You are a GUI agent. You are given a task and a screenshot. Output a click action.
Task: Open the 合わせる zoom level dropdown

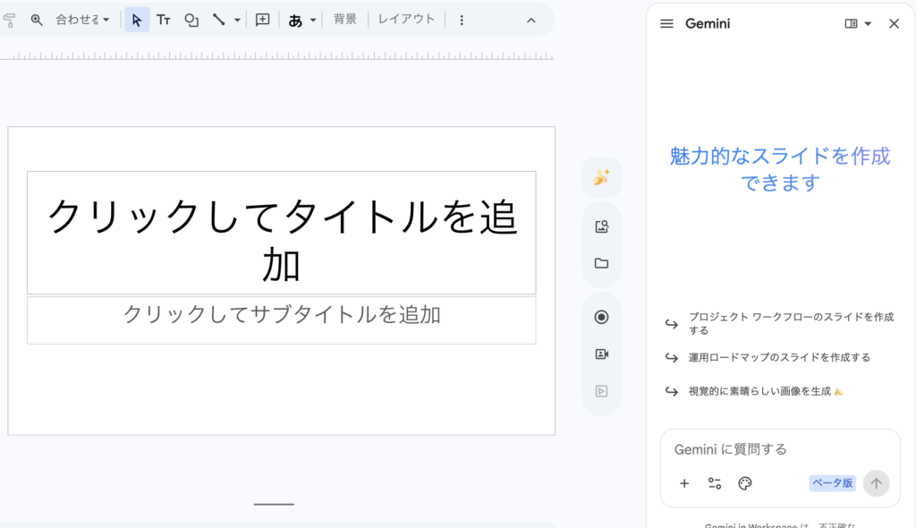tap(82, 20)
